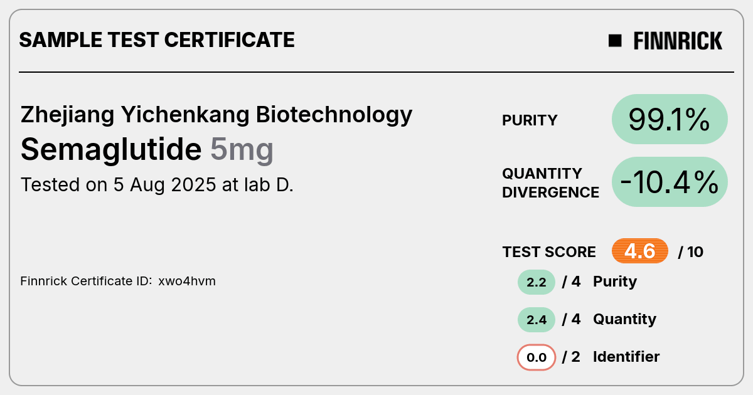Click the SAMPLE TEST CERTIFICATE heading

pos(157,40)
